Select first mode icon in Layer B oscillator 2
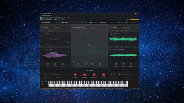Screen dimensions: 184x103 pyautogui.click(x=113, y=47)
